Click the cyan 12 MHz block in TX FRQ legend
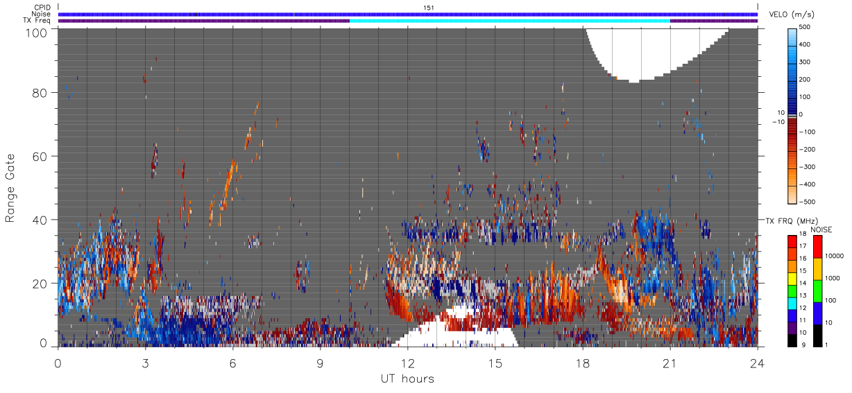The image size is (852, 393). (792, 303)
